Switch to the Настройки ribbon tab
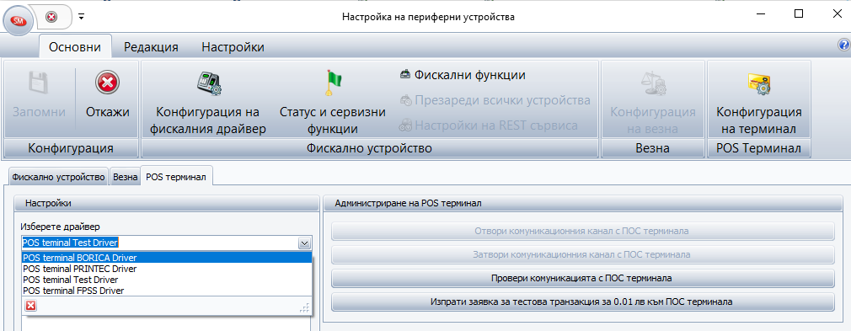 [233, 47]
